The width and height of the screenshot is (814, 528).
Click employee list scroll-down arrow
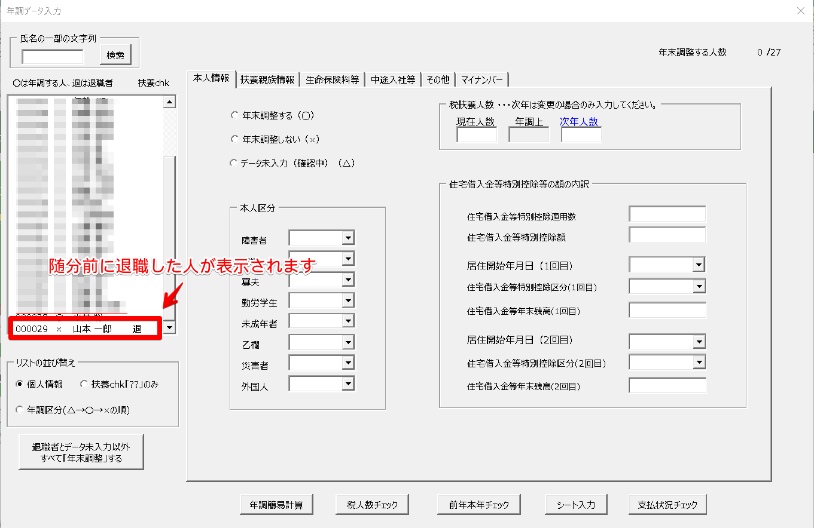click(170, 327)
